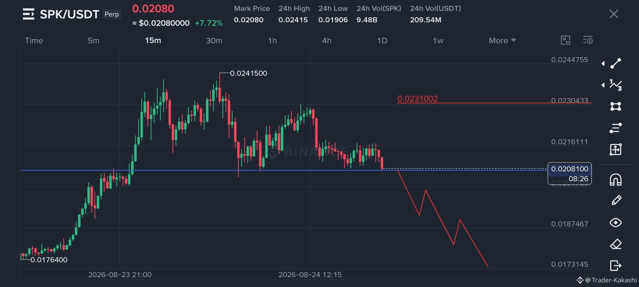639x287 pixels.
Task: Click the 24h Low value 0.01906
Action: pyautogui.click(x=333, y=20)
